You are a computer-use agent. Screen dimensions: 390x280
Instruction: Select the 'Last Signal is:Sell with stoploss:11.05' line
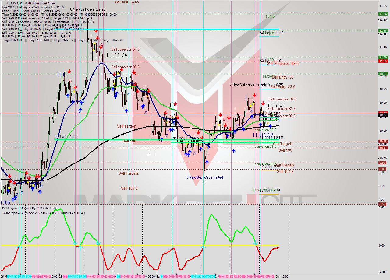click(x=40, y=7)
